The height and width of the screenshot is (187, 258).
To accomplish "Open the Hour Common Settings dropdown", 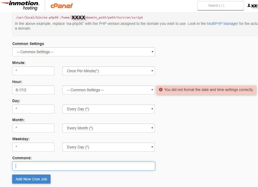I will [x=108, y=90].
